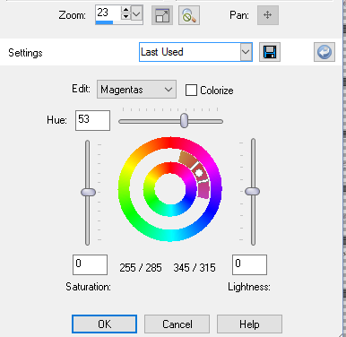Click the fit image to window icon

tap(162, 15)
